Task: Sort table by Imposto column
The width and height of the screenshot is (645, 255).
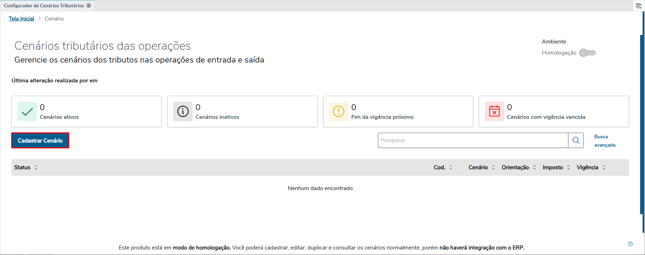Action: (568, 167)
